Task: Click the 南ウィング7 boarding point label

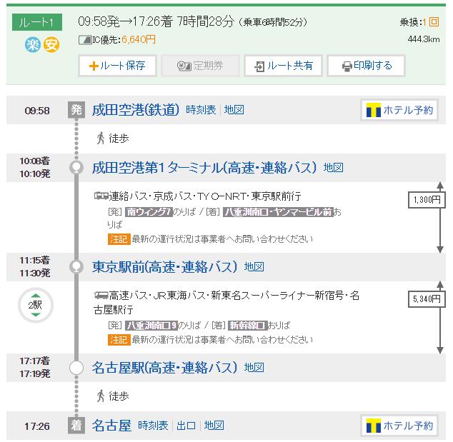Action: [x=149, y=212]
